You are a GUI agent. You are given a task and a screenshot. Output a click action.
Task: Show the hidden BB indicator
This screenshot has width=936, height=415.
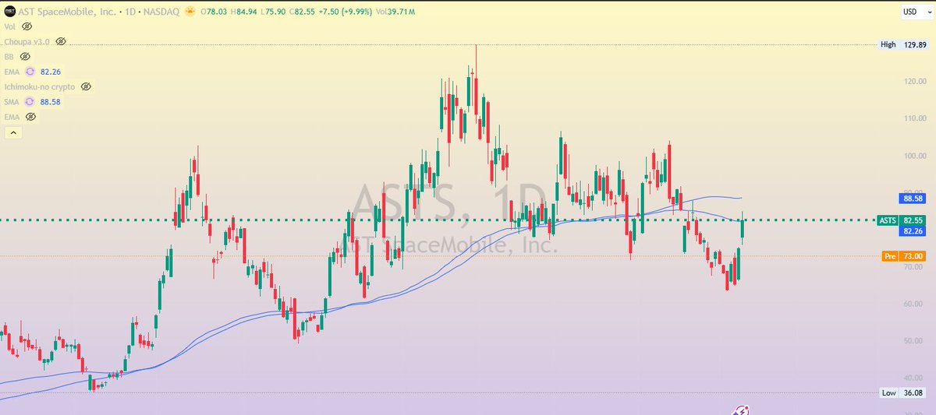[x=25, y=57]
